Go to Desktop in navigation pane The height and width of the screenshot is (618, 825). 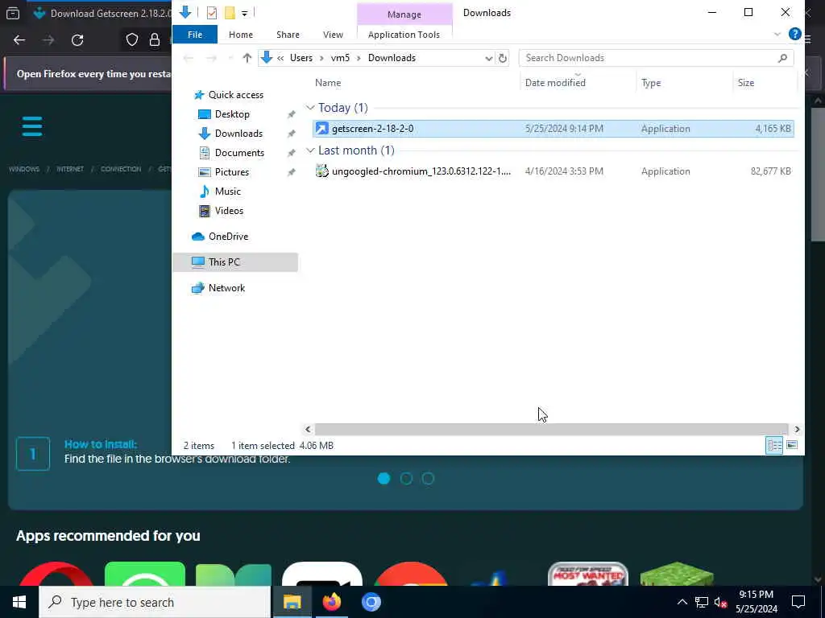click(x=232, y=114)
